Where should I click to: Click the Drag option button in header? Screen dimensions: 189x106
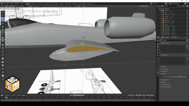(x=30, y=6)
